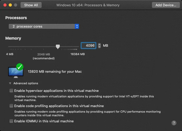This screenshot has height=131, width=182.
Task: Enable IOMMU in this virtual machine
Action: coord(11,121)
